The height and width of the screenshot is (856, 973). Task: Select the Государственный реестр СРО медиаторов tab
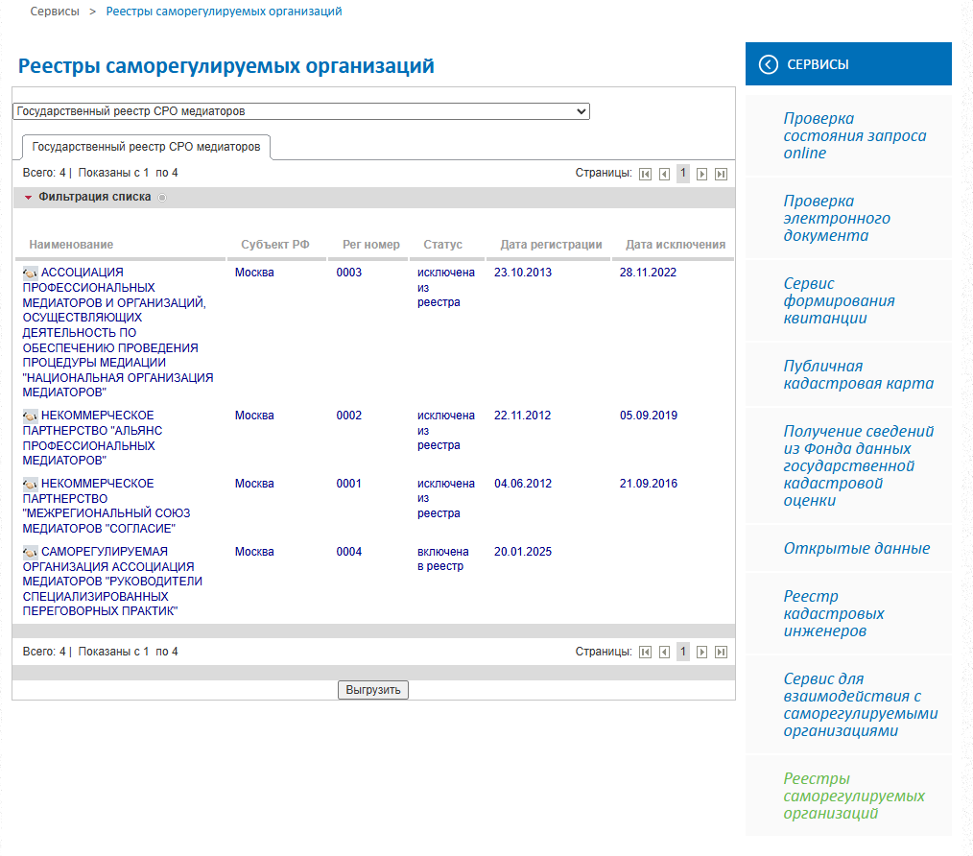pyautogui.click(x=146, y=147)
